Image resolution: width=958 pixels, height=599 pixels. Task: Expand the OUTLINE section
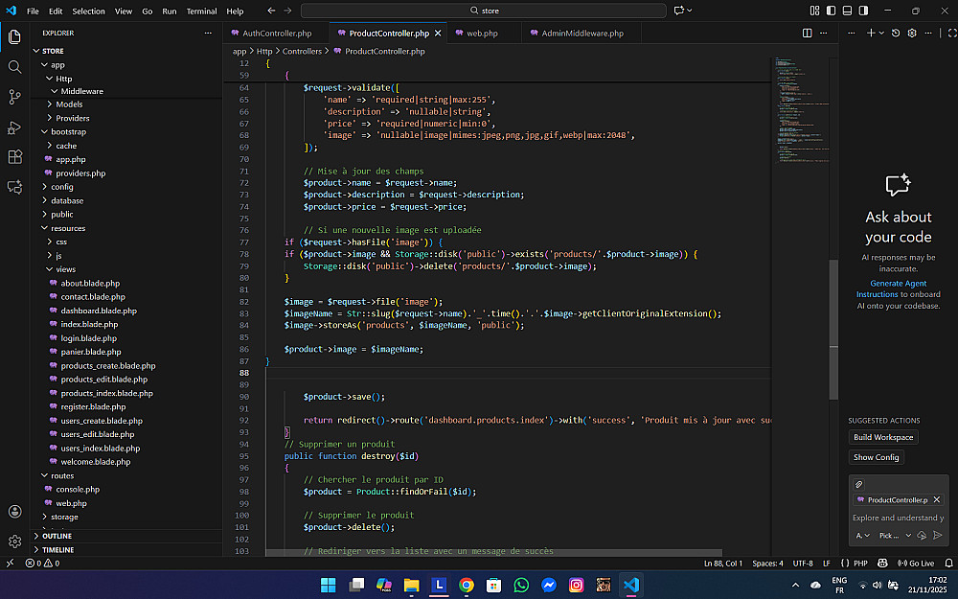pyautogui.click(x=57, y=536)
